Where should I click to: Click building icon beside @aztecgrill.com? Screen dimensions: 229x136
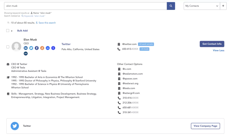[119, 93]
